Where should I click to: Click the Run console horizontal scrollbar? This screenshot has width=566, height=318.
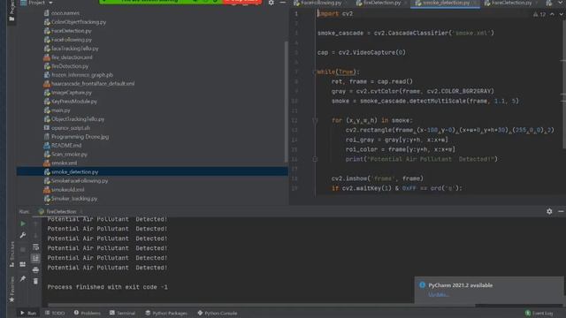coord(262,306)
